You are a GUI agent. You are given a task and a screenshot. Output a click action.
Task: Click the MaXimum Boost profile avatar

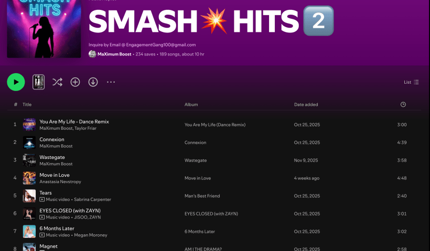[92, 54]
